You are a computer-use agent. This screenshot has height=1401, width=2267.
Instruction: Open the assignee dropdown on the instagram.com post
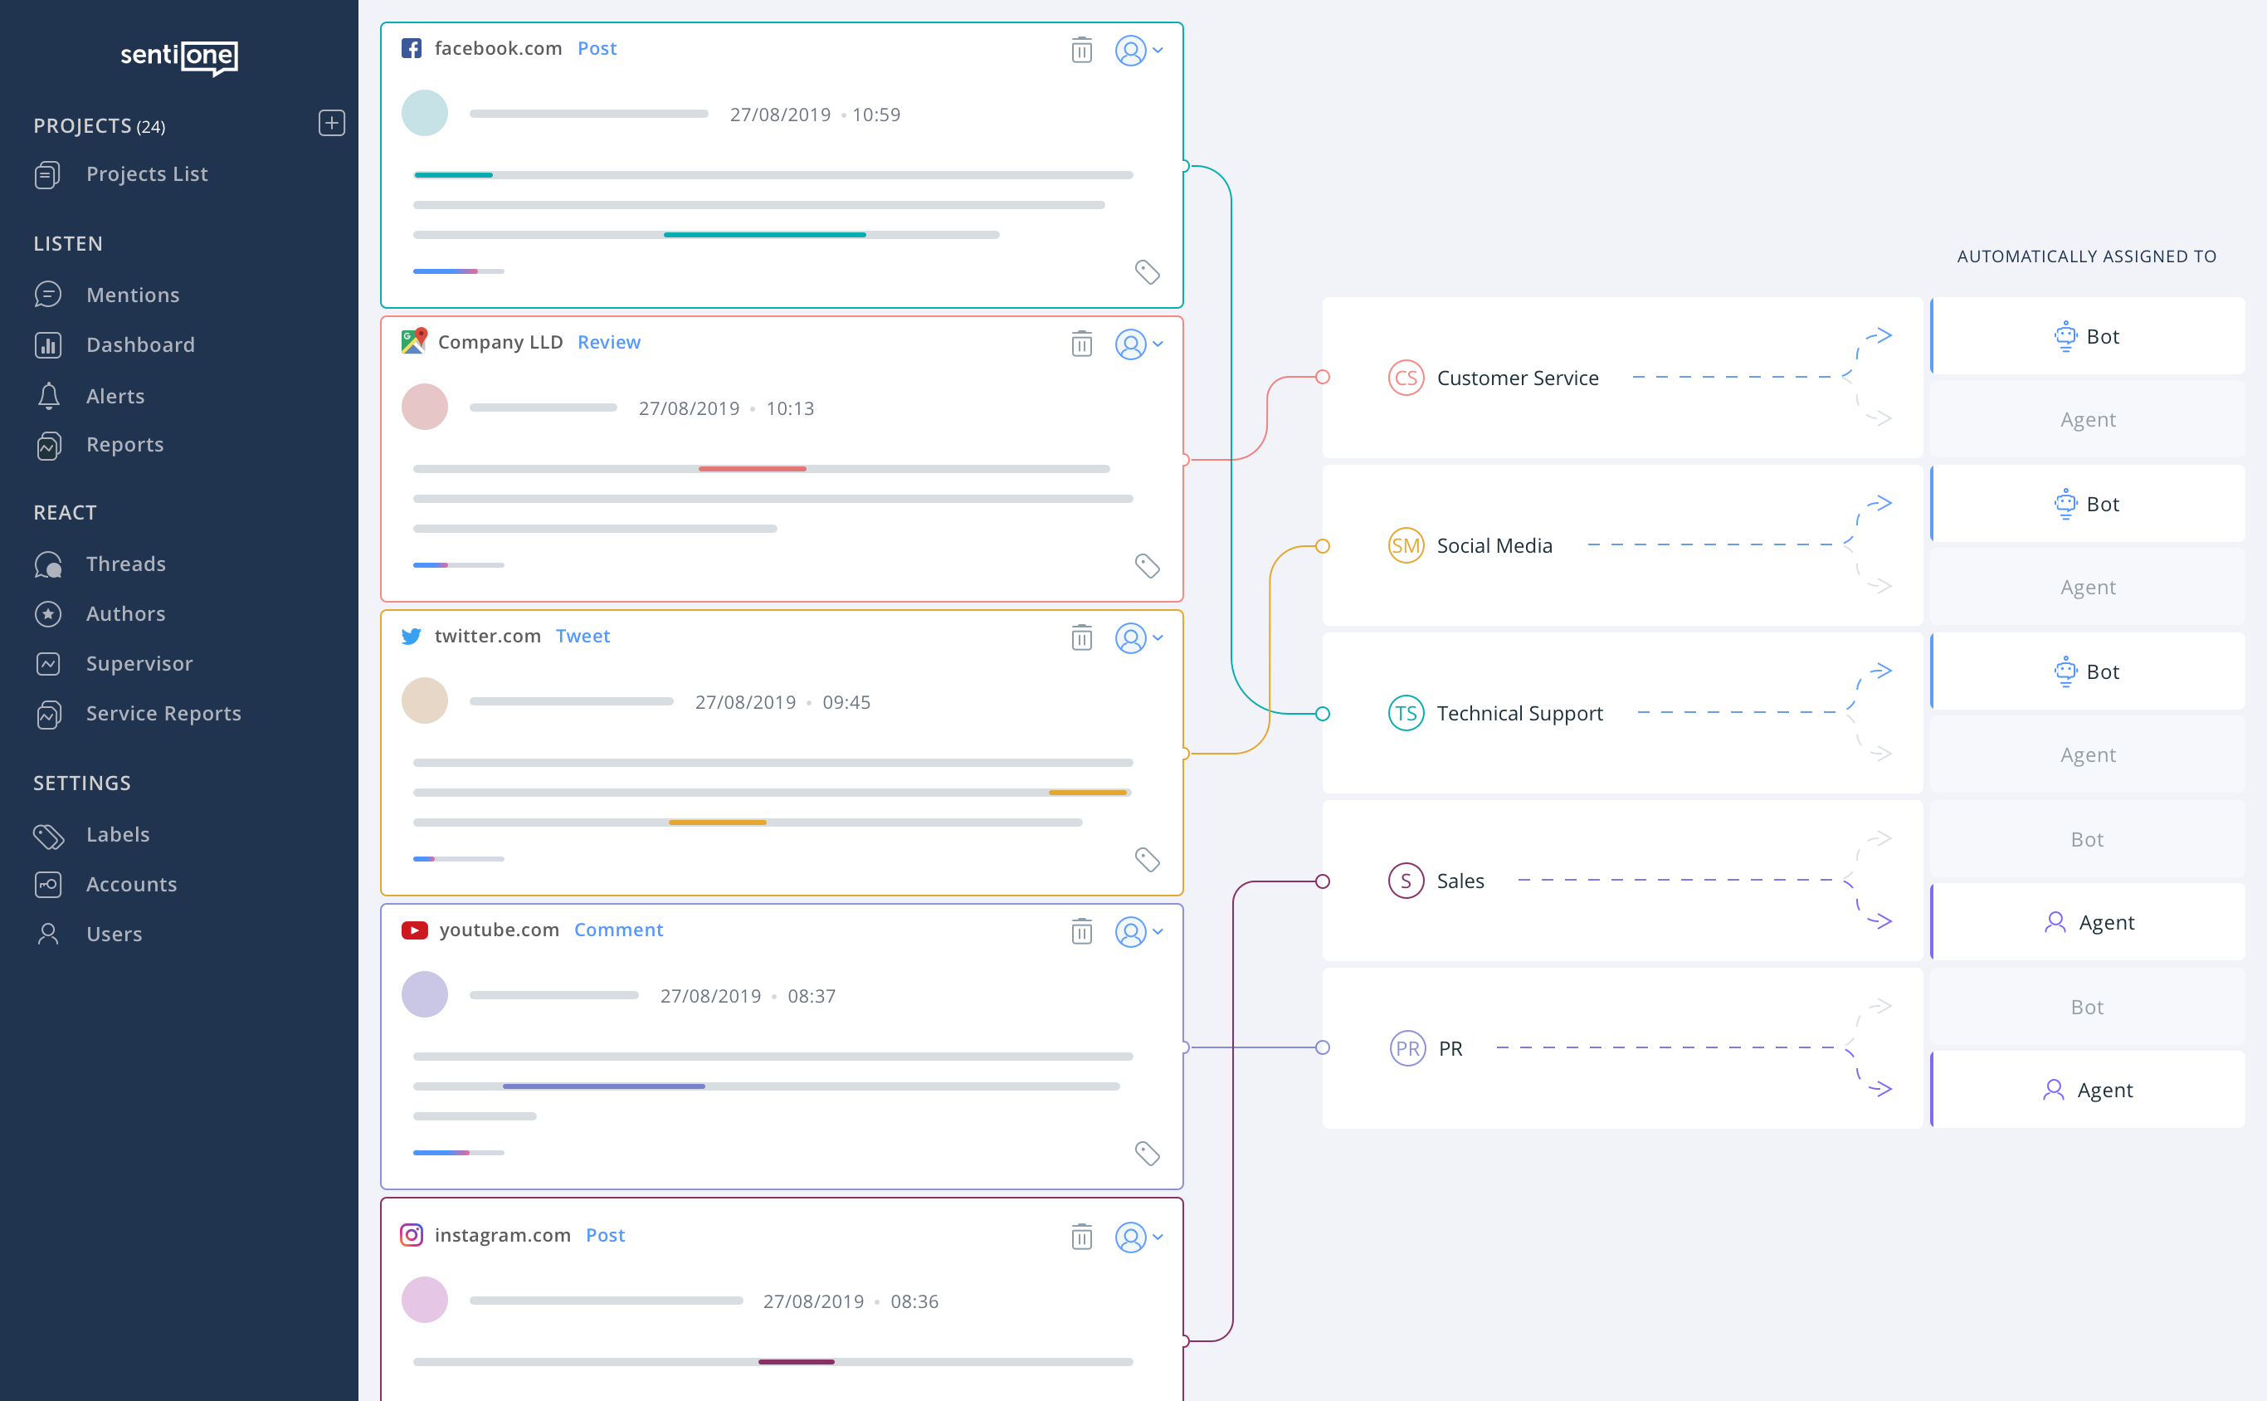[x=1138, y=1236]
